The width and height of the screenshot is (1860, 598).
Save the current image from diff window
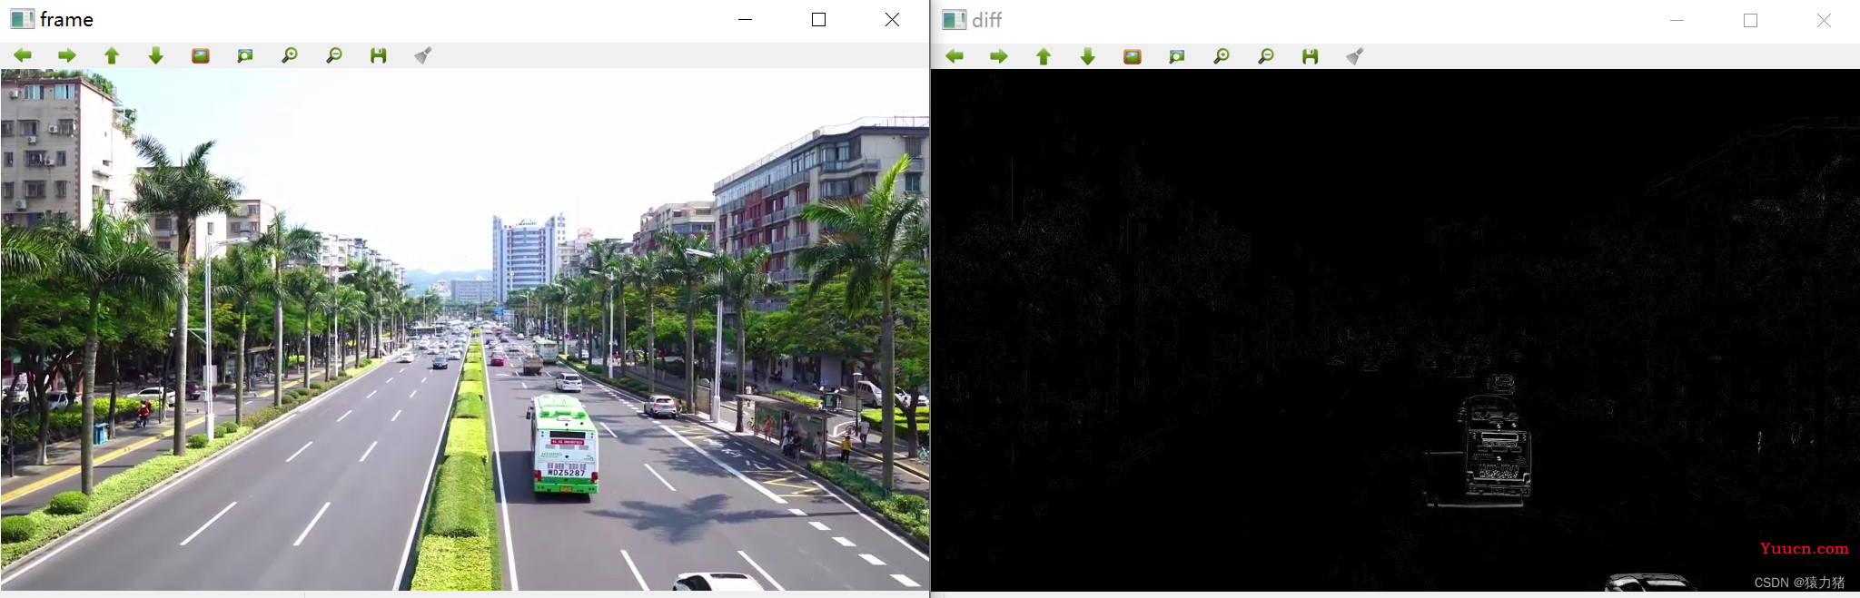tap(1311, 56)
